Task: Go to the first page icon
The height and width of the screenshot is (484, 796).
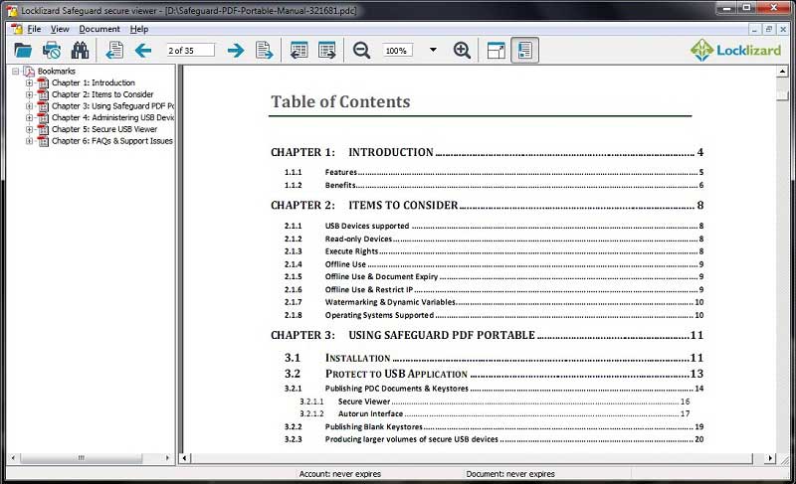Action: pyautogui.click(x=114, y=50)
